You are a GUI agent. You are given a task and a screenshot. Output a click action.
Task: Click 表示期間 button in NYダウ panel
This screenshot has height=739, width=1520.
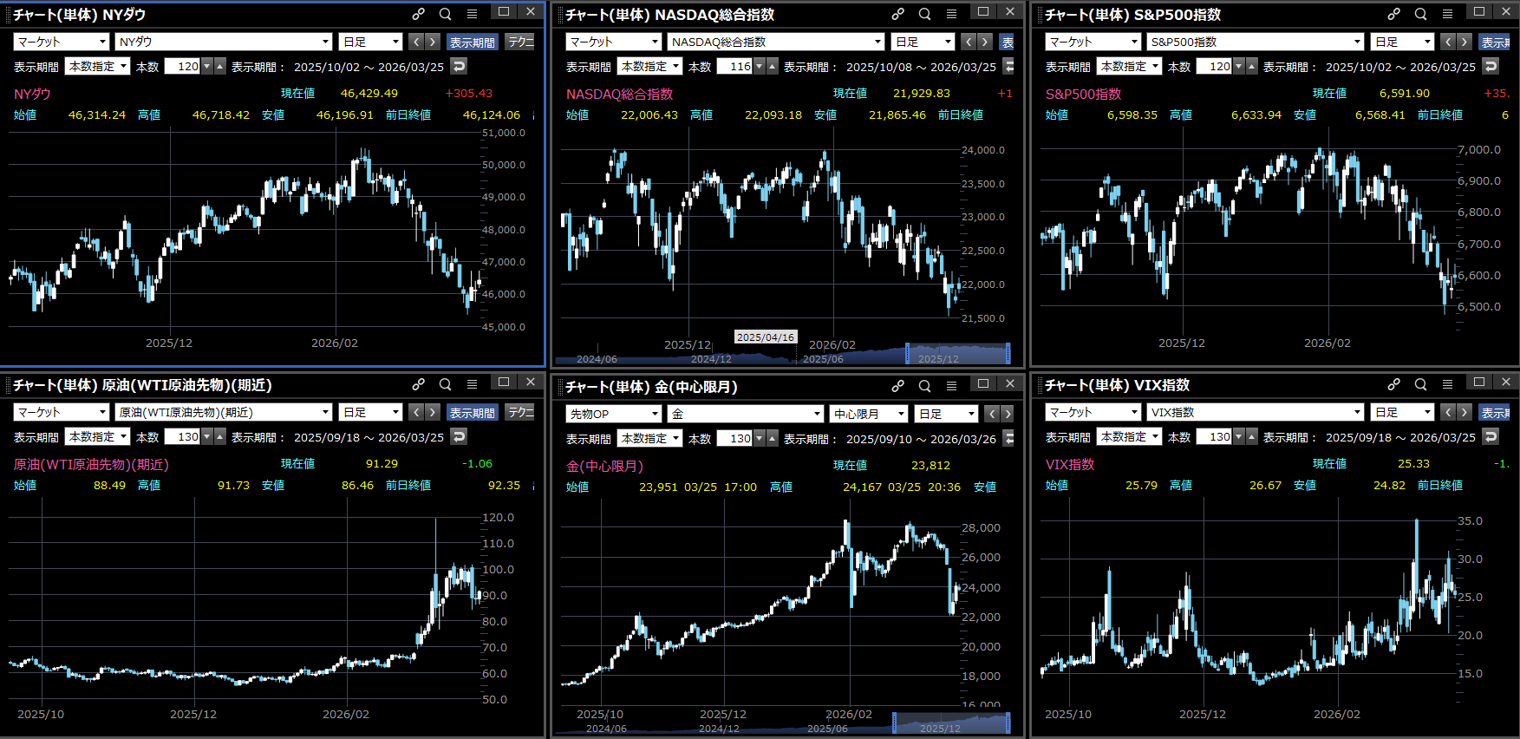(472, 42)
